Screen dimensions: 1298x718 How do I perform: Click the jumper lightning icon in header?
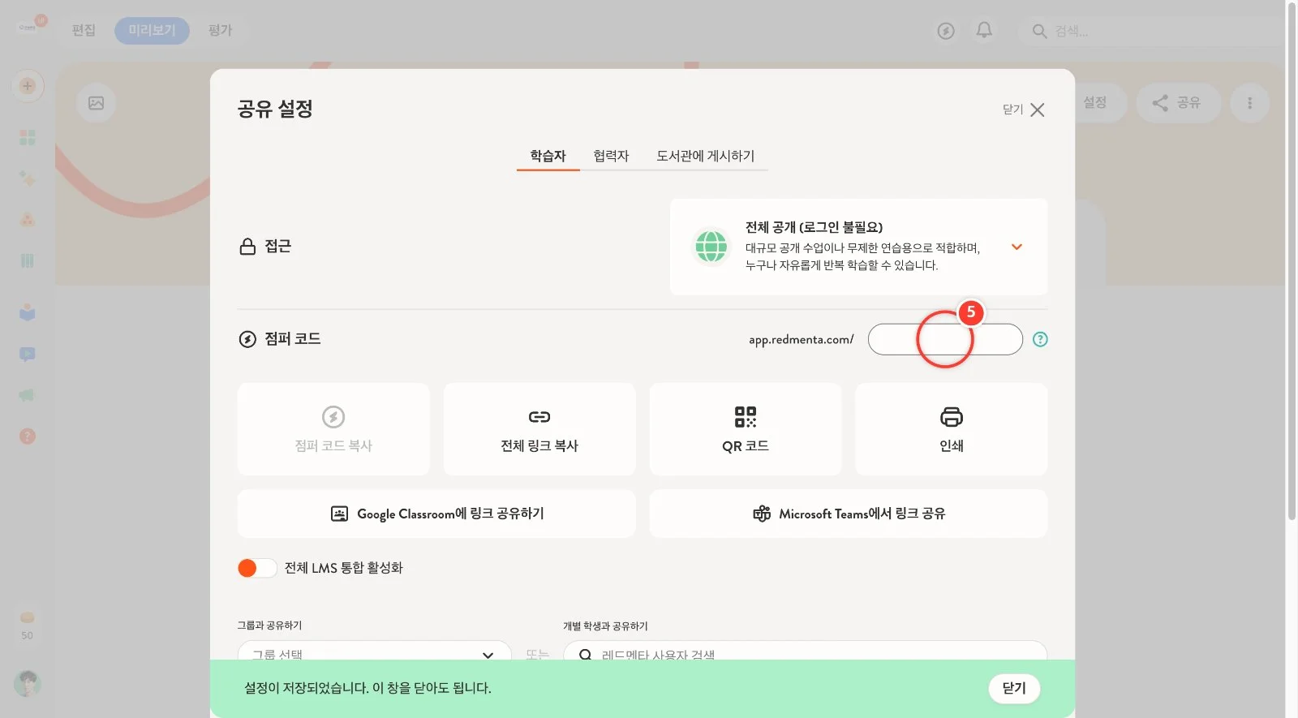coord(946,31)
